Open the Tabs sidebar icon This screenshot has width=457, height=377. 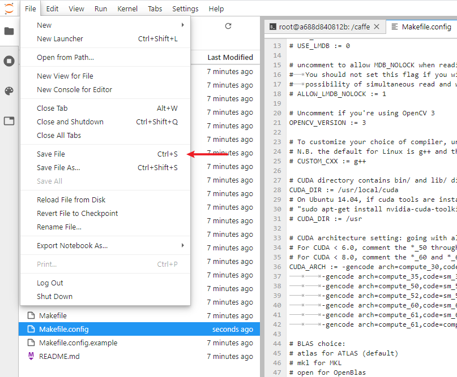pyautogui.click(x=9, y=121)
